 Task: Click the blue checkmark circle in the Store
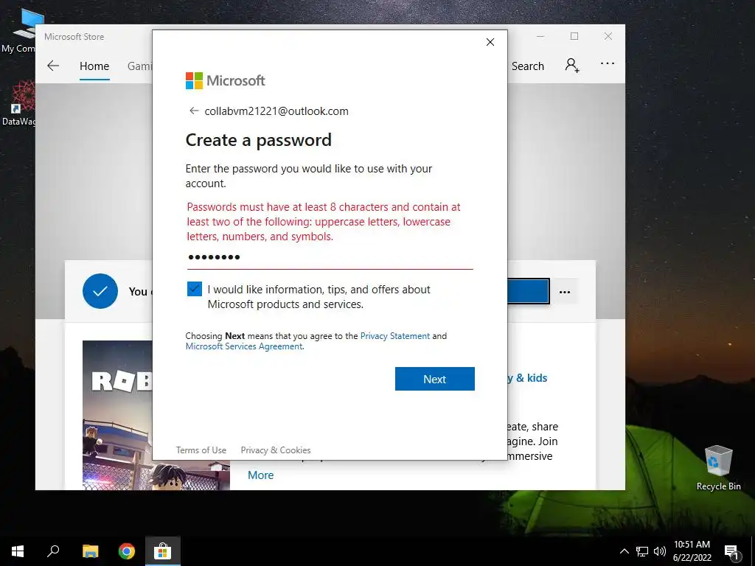coord(100,291)
